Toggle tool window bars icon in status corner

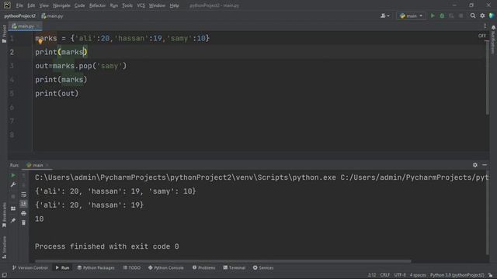pyautogui.click(x=4, y=275)
